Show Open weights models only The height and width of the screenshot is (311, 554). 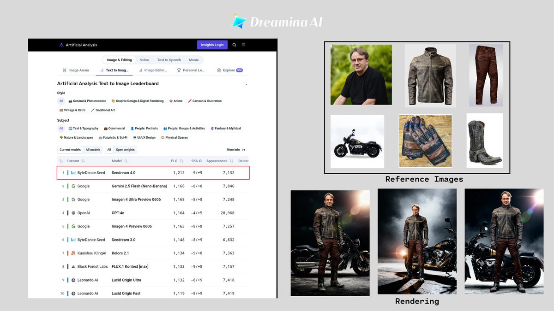tap(125, 150)
